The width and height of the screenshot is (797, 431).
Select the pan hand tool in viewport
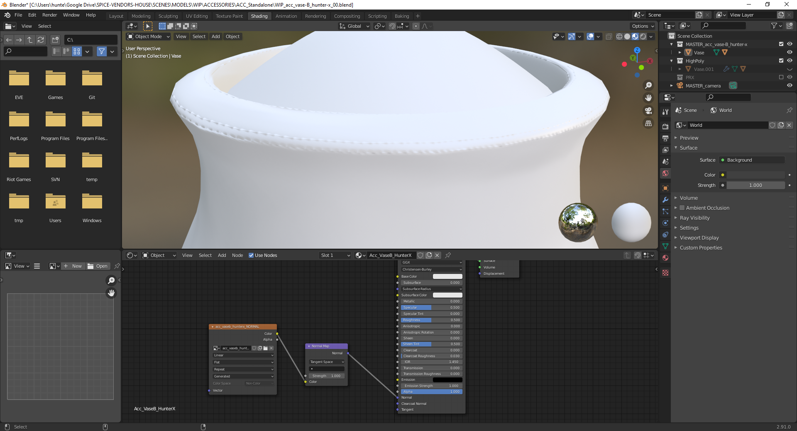click(x=648, y=98)
